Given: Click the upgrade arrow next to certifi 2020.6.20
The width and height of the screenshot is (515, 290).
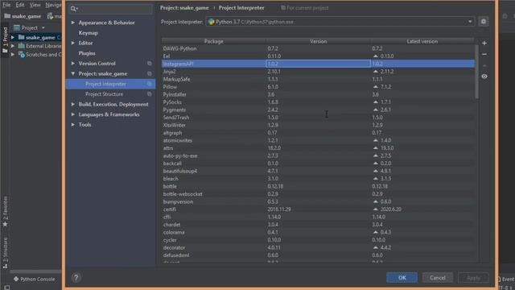Looking at the screenshot, I should [x=376, y=209].
